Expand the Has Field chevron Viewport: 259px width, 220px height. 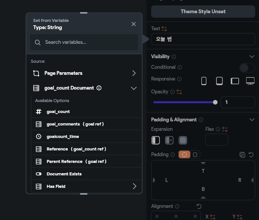coord(135,186)
